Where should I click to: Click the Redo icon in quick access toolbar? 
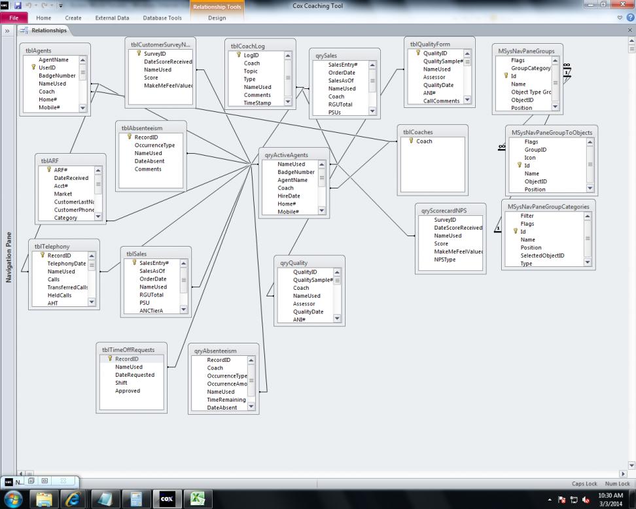click(45, 6)
